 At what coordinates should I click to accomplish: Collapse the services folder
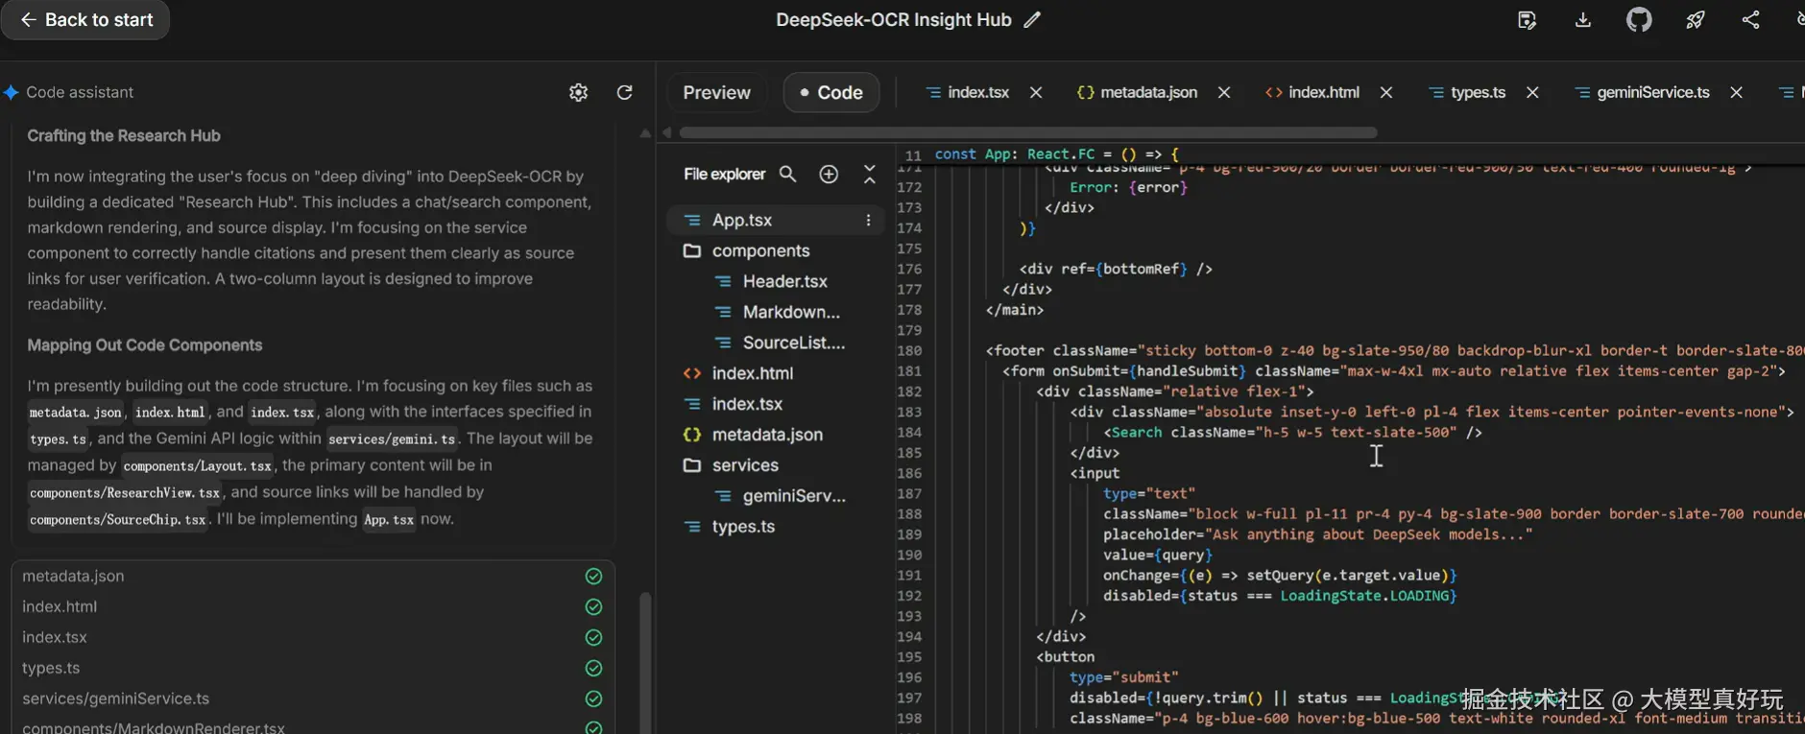(x=744, y=465)
